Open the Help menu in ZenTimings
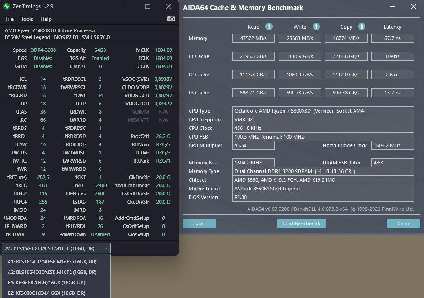 click(46, 19)
